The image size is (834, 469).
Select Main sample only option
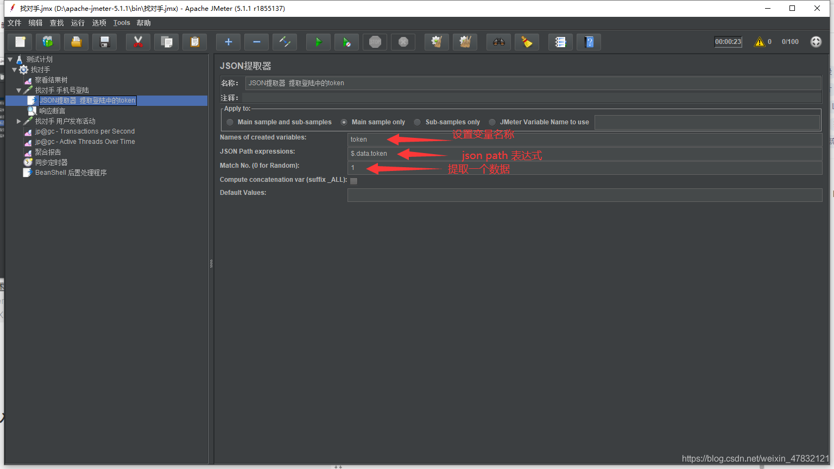point(344,122)
